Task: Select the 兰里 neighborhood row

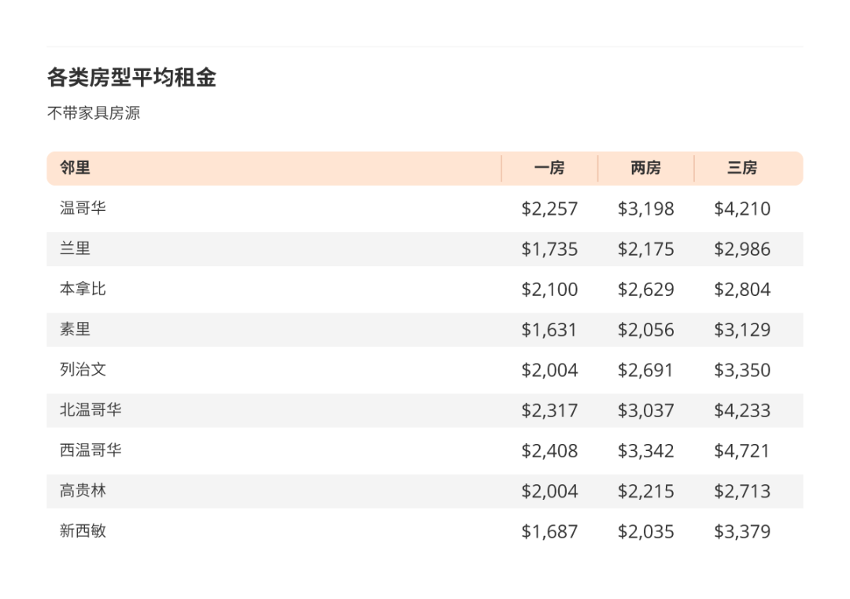Action: 424,249
